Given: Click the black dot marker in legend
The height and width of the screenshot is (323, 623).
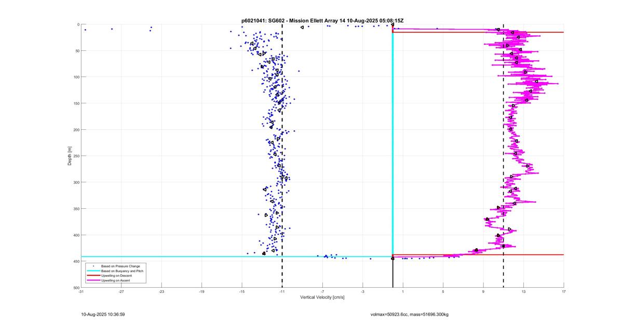Looking at the screenshot, I should pyautogui.click(x=93, y=266).
